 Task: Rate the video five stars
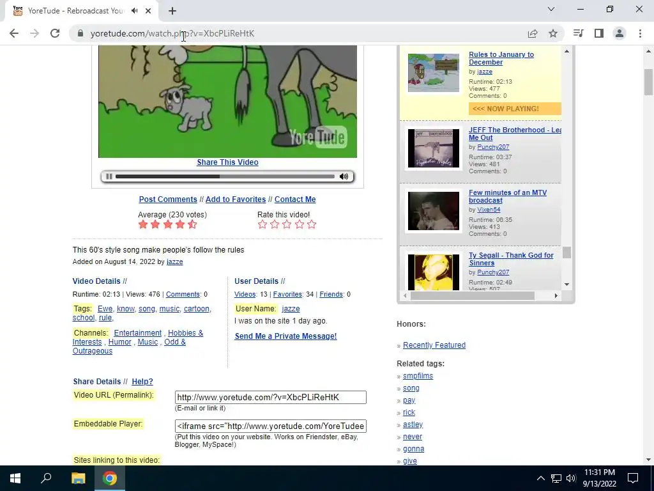coord(312,224)
